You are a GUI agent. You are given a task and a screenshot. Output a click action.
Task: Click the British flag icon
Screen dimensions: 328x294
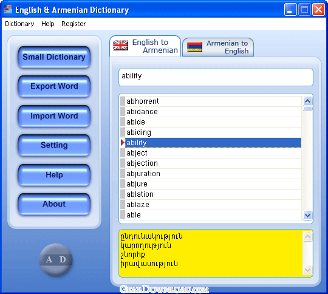(x=120, y=45)
